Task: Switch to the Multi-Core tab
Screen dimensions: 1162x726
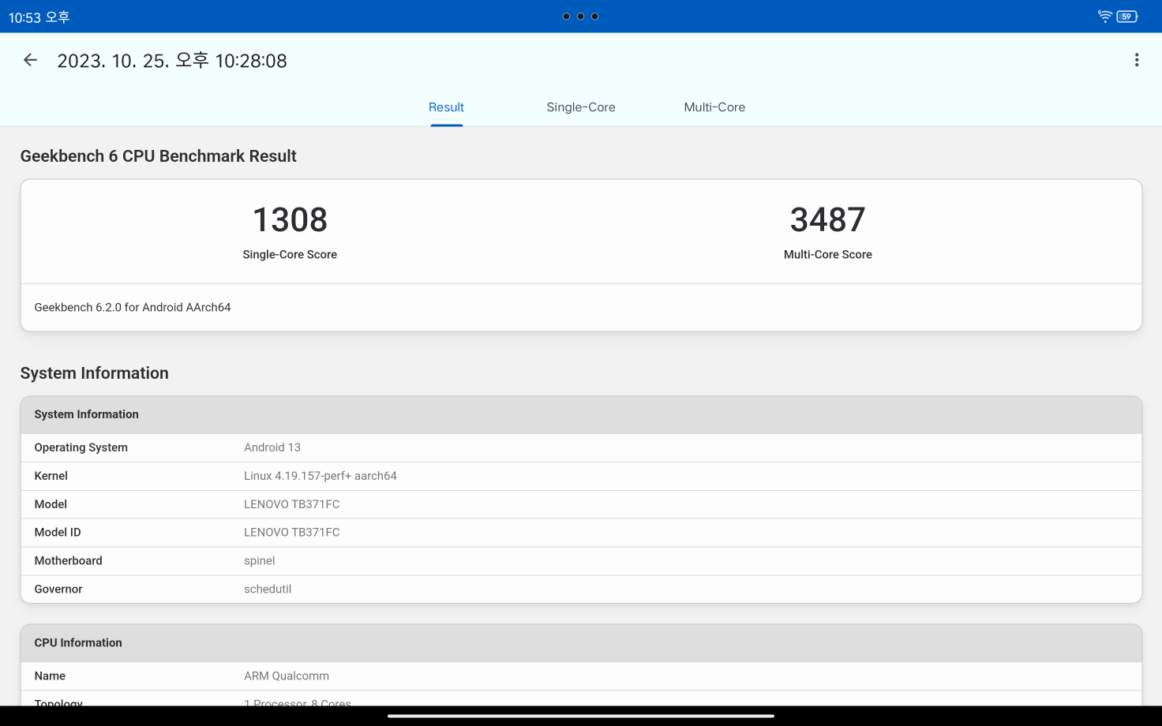Action: [x=714, y=107]
